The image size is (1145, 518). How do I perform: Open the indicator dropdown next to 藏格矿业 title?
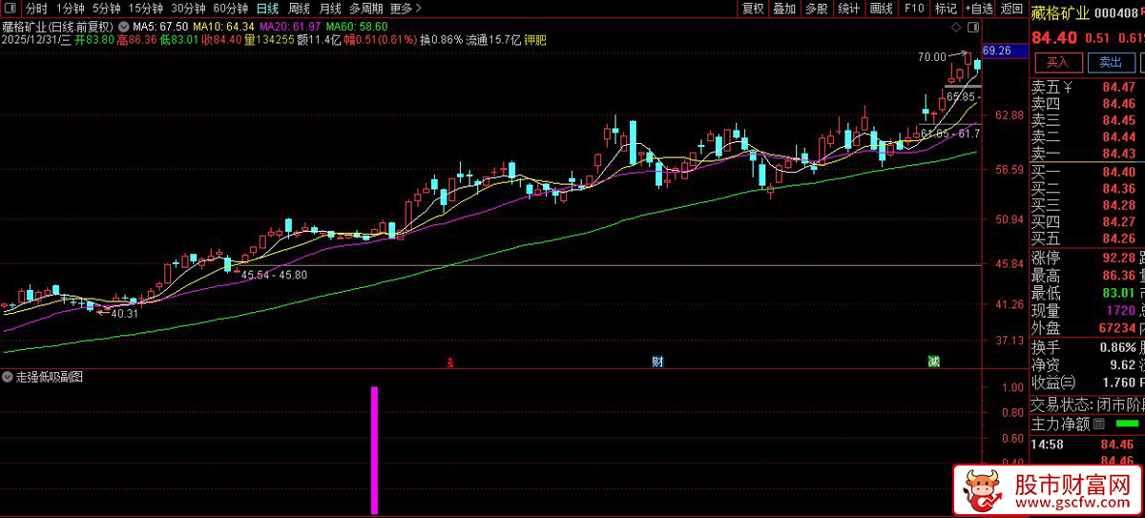[123, 26]
